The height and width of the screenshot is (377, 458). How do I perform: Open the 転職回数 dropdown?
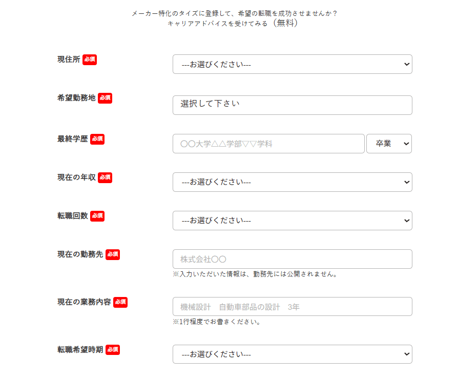292,221
